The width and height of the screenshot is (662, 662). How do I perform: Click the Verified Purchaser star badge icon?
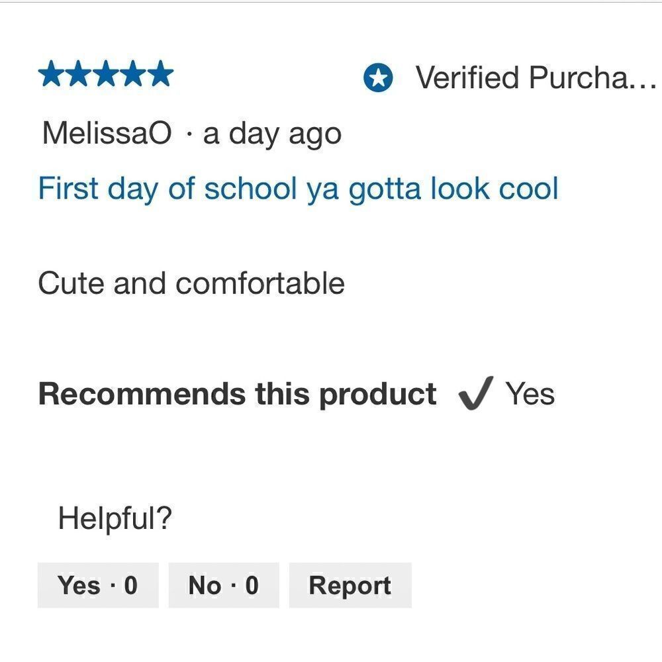pyautogui.click(x=378, y=77)
